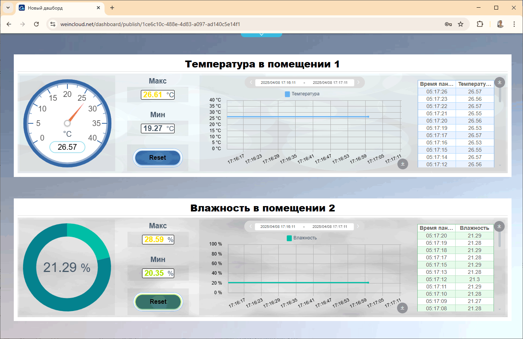Open the saved passwords key icon
The height and width of the screenshot is (339, 523).
(x=448, y=24)
